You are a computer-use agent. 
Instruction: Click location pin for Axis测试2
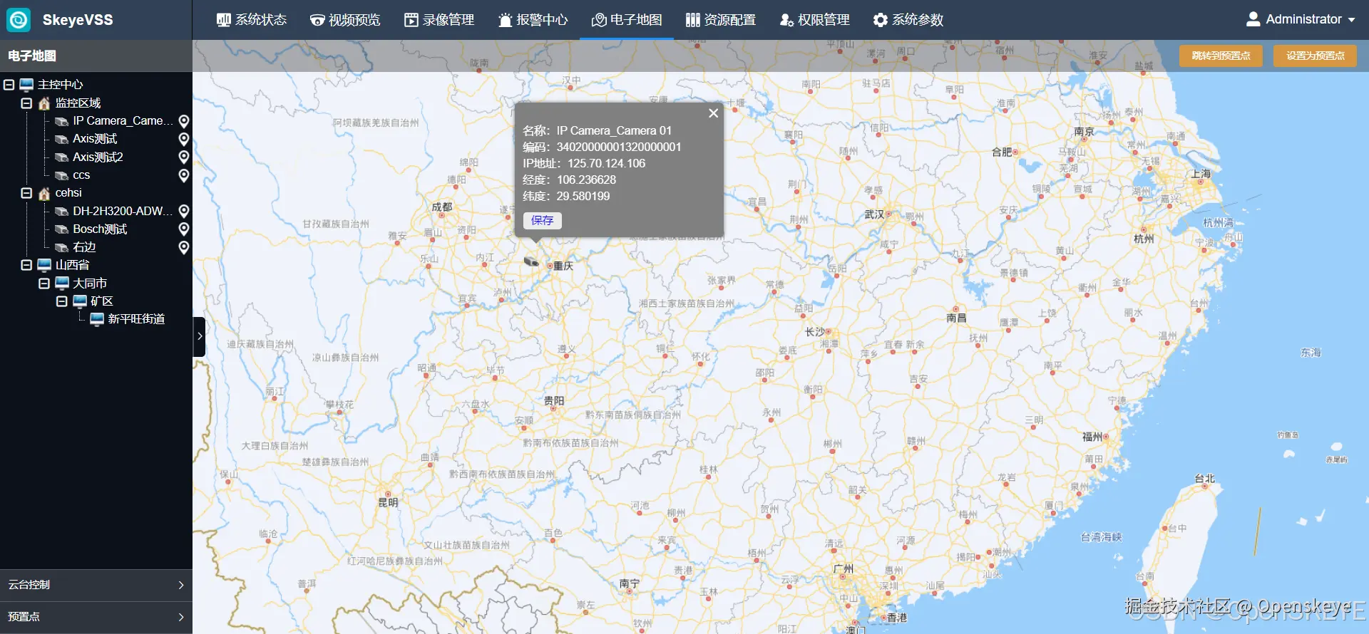click(x=184, y=157)
